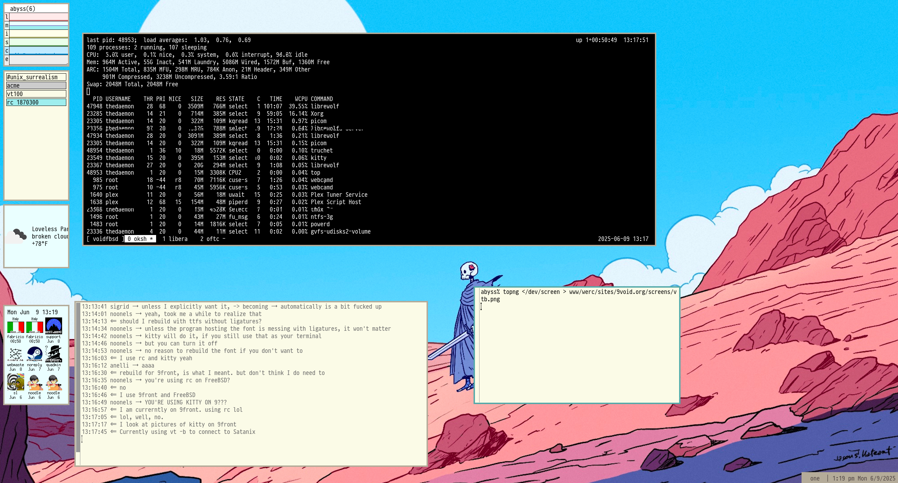Open the nixers.net webmaste face icon

pos(15,354)
